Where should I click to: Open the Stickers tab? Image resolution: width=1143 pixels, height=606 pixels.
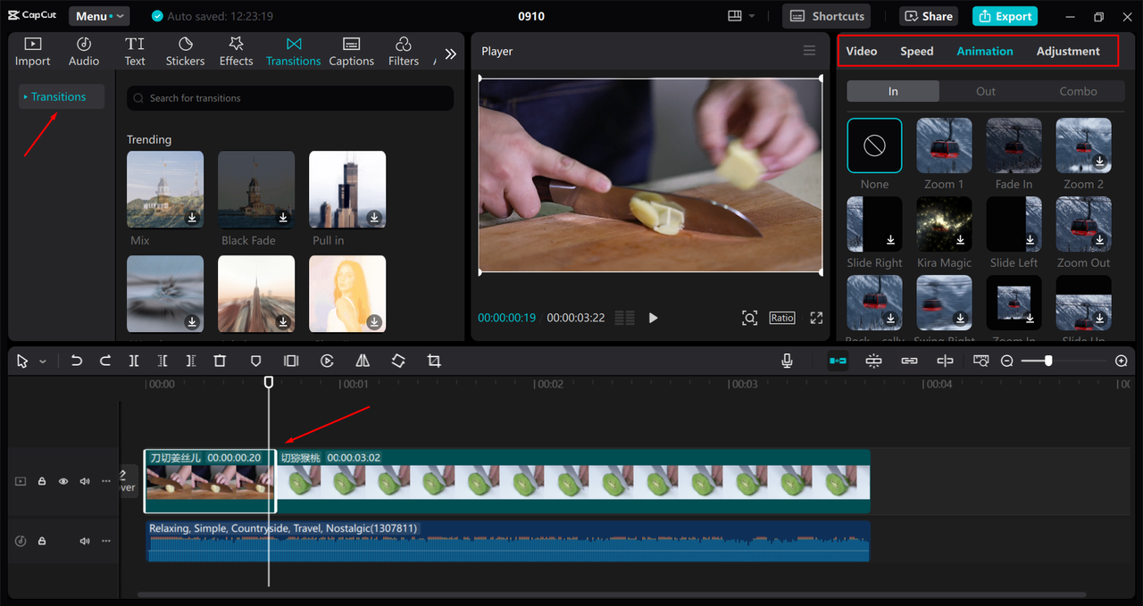click(x=185, y=52)
